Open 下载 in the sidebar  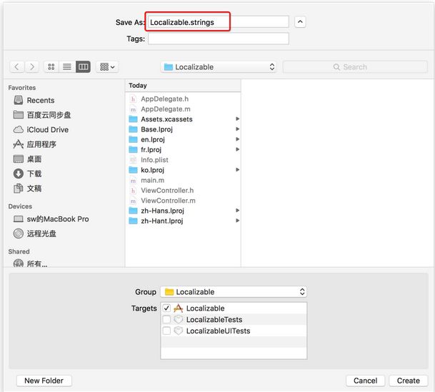[27, 174]
